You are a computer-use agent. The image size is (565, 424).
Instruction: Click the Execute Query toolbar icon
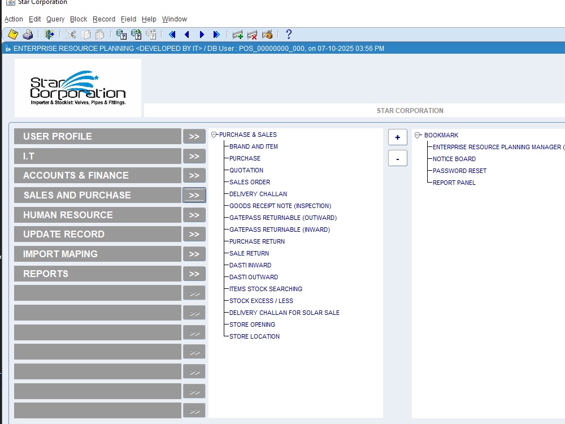click(136, 34)
